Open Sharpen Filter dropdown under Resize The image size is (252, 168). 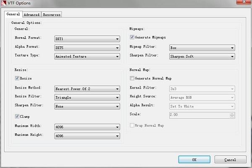pos(87,106)
